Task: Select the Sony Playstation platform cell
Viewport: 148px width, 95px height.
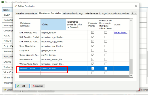Action: click(30, 46)
